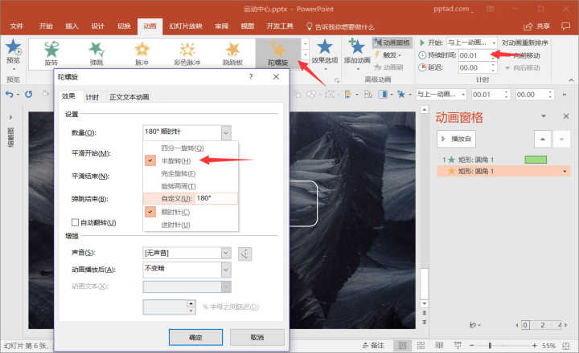Select the 彩色脉冲 animation effect
This screenshot has width=579, height=353.
[x=187, y=54]
